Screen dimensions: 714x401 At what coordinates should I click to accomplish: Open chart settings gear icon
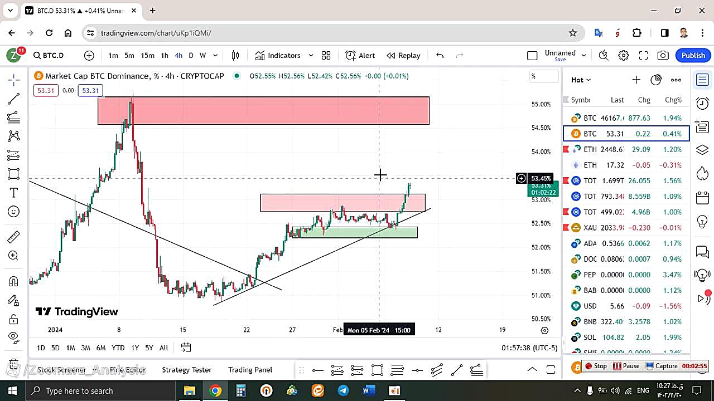coord(624,55)
